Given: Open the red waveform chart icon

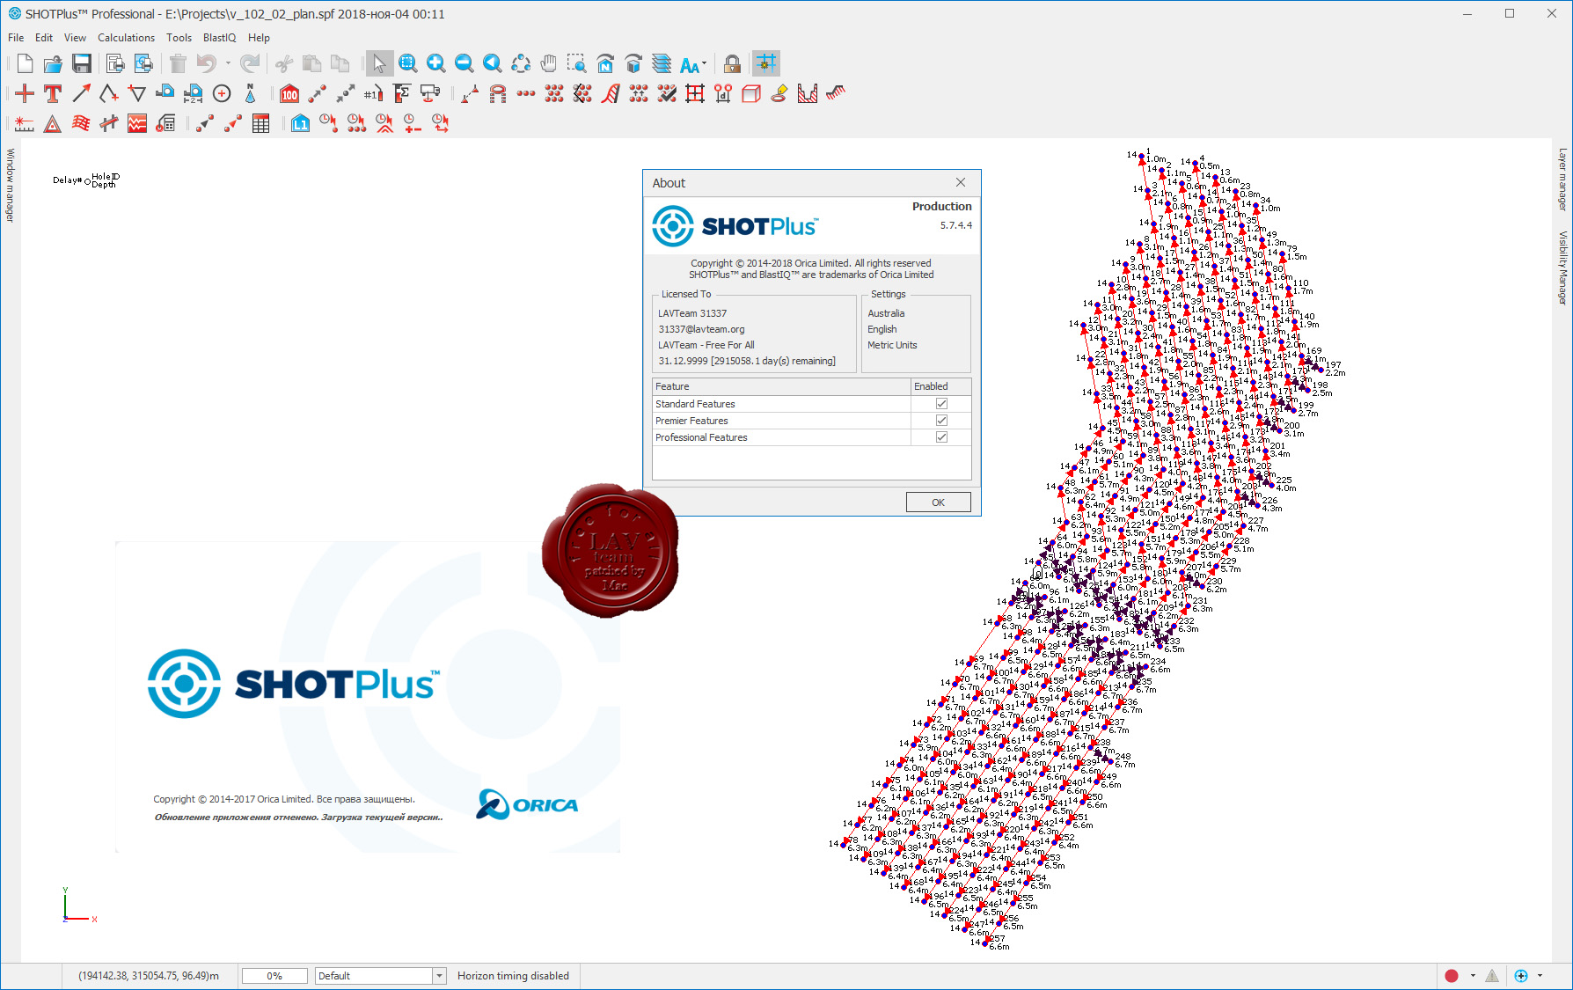Looking at the screenshot, I should 137,123.
